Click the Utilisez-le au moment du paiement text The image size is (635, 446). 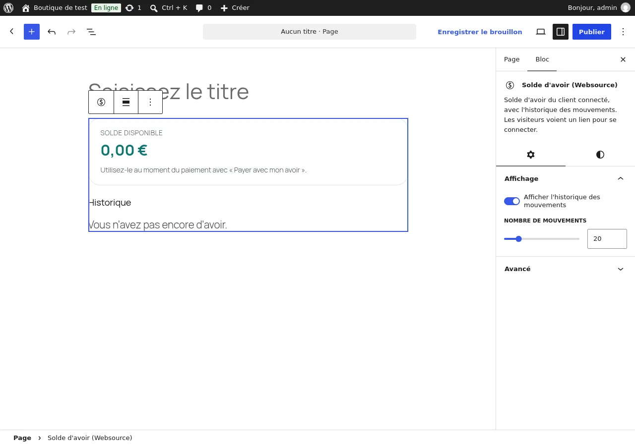(203, 170)
